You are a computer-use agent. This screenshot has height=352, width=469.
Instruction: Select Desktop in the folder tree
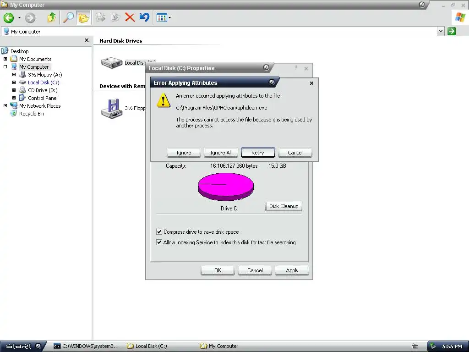coord(19,51)
